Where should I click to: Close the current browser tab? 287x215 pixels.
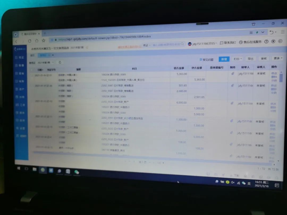tap(39, 34)
